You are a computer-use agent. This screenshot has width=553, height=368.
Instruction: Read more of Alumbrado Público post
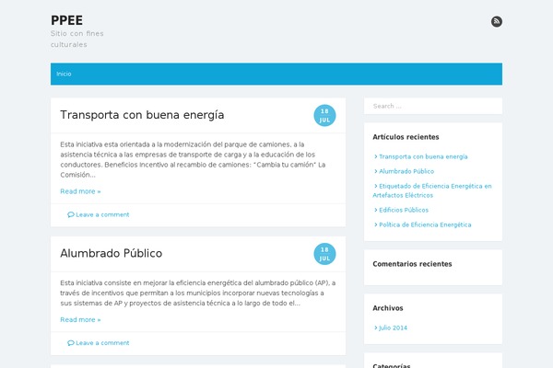pyautogui.click(x=80, y=319)
